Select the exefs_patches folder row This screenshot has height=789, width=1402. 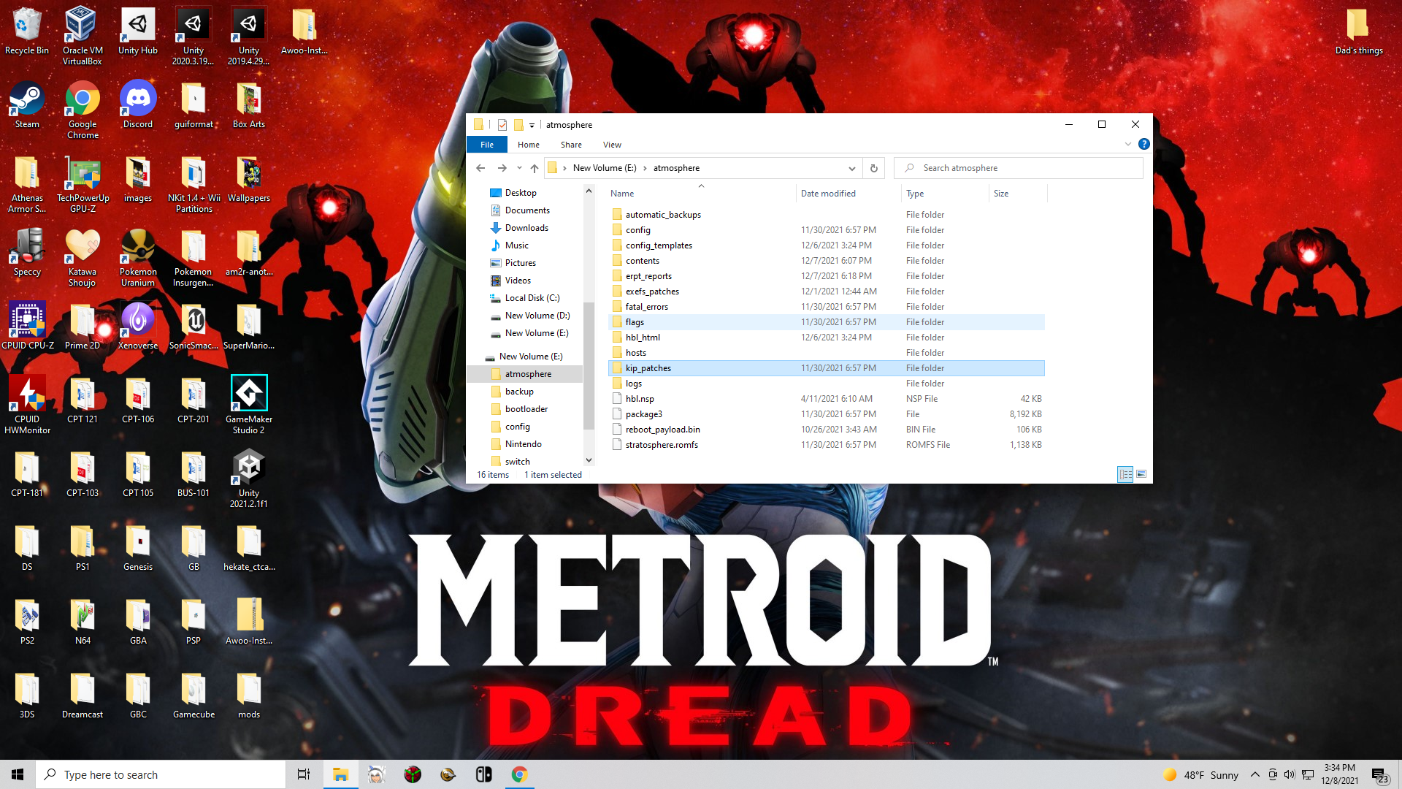[x=826, y=291]
